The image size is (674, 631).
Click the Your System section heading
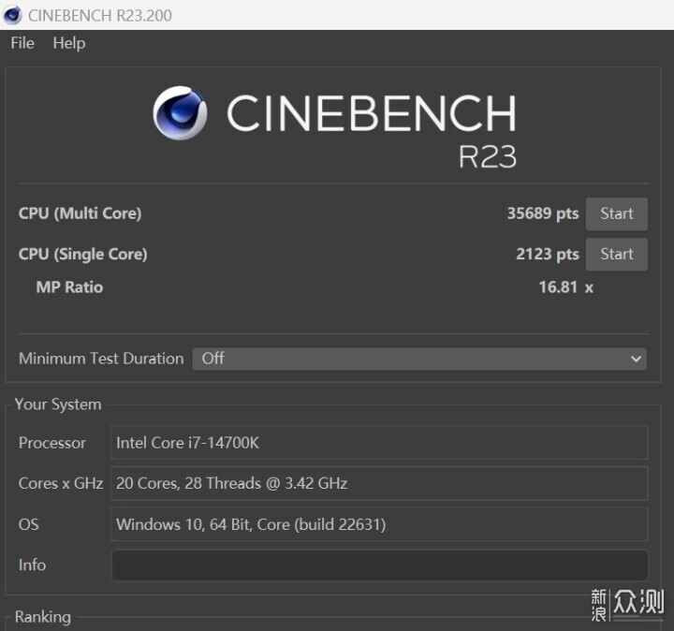click(x=58, y=404)
